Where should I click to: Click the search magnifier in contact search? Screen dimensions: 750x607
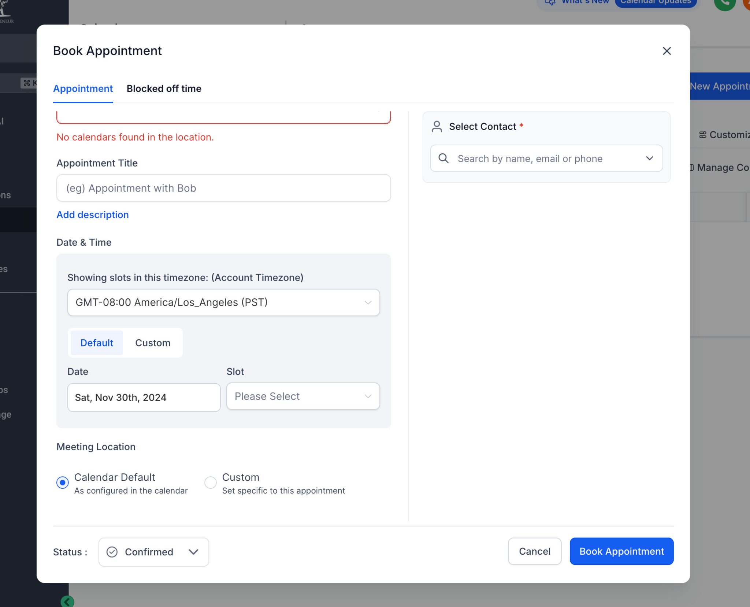coord(443,158)
